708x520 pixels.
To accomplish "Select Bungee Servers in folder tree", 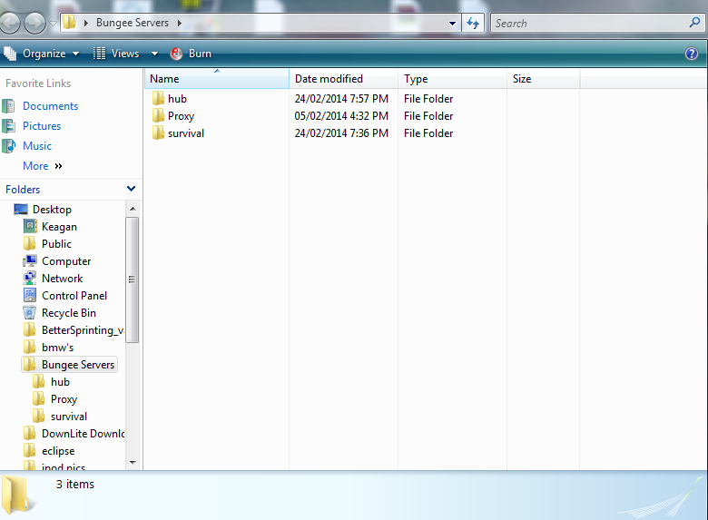I will click(x=78, y=365).
